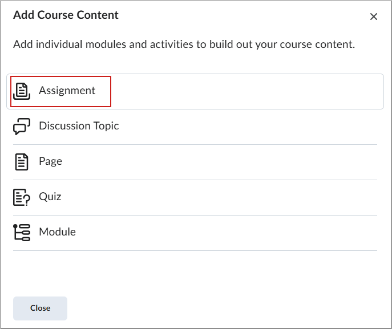Click the Close button at bottom
Viewport: 392px width, 329px height.
(x=41, y=308)
